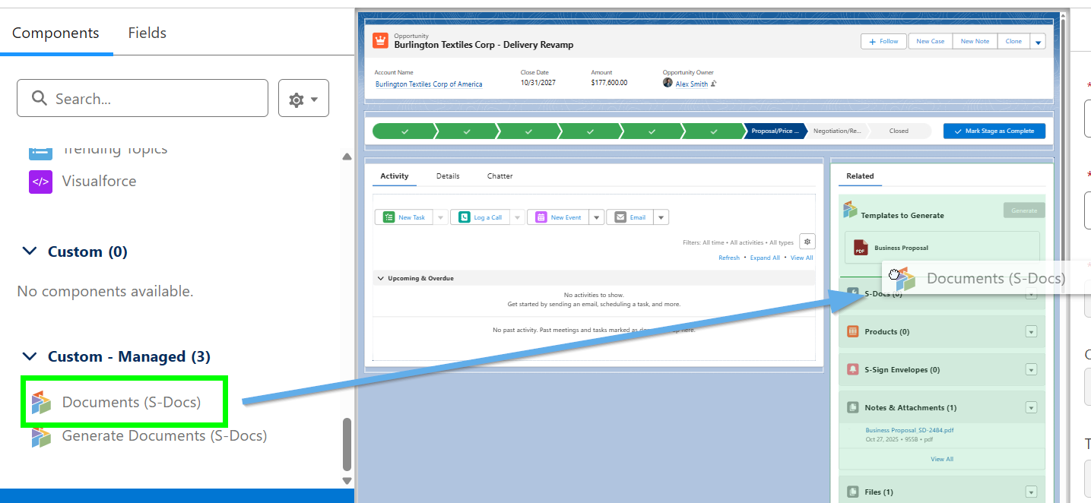Click the Business Proposal PDF template icon
Viewport: 1091px width, 503px height.
pyautogui.click(x=861, y=248)
